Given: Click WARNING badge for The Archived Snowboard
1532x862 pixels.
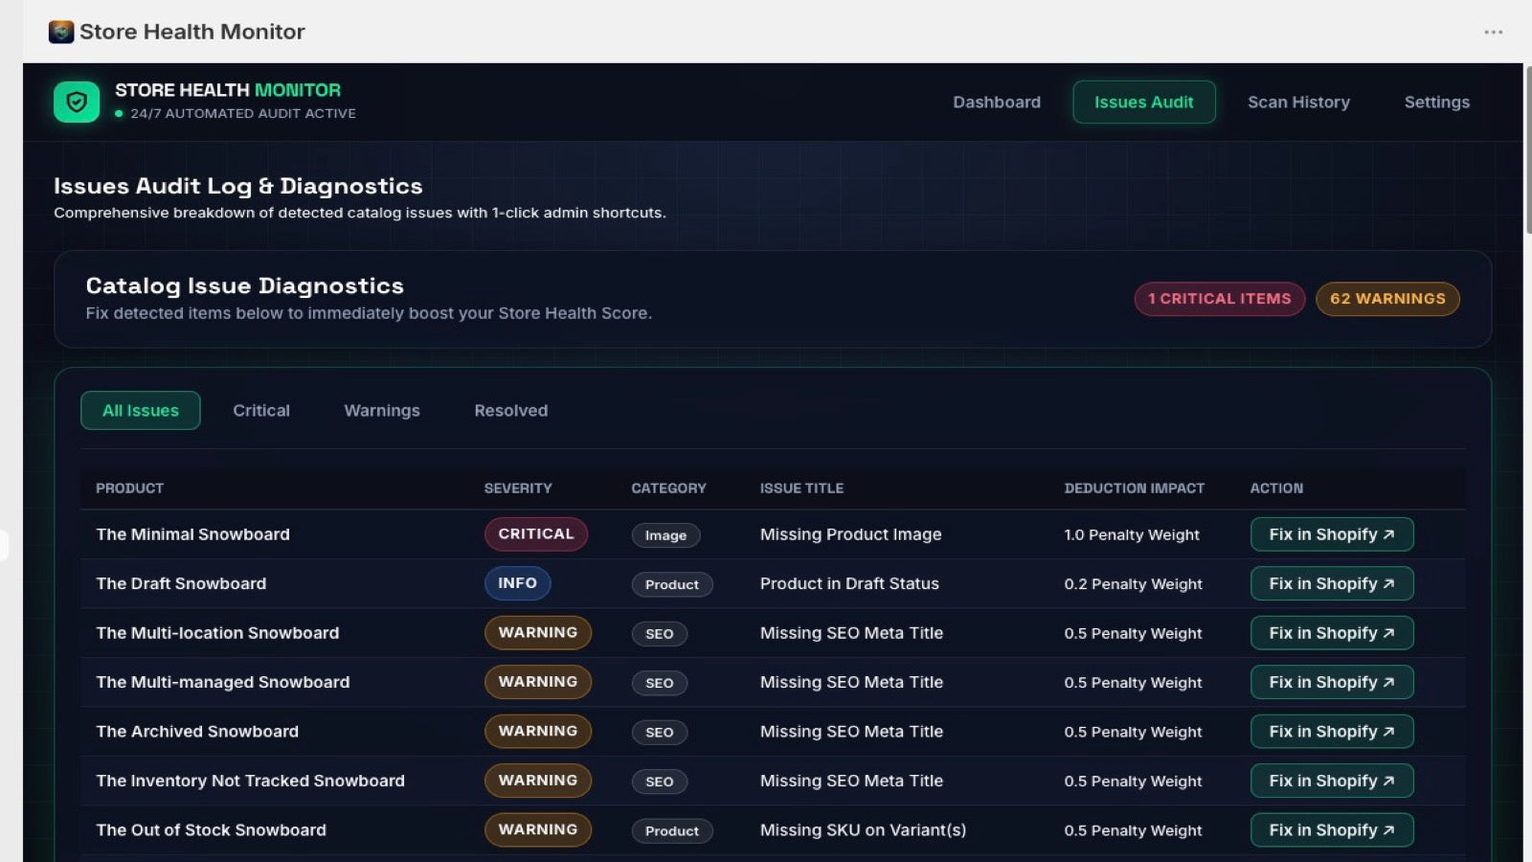Looking at the screenshot, I should (x=538, y=732).
